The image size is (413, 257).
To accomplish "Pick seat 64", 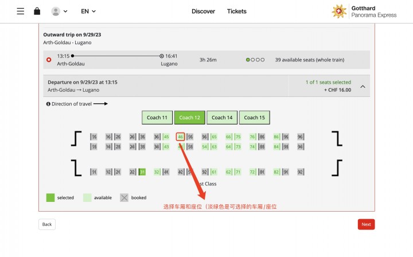I will tap(228, 147).
